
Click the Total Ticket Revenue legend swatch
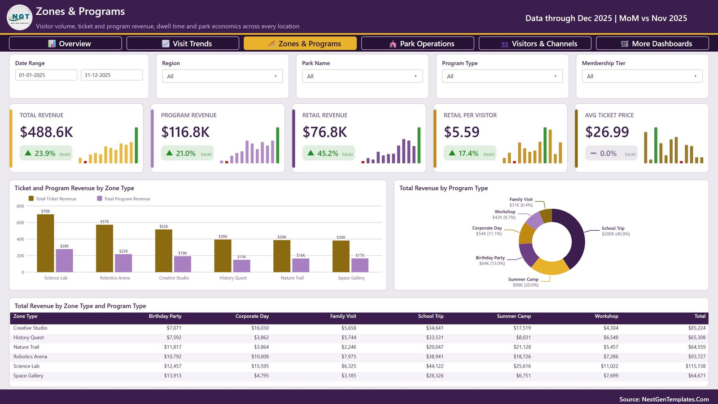[x=31, y=198]
